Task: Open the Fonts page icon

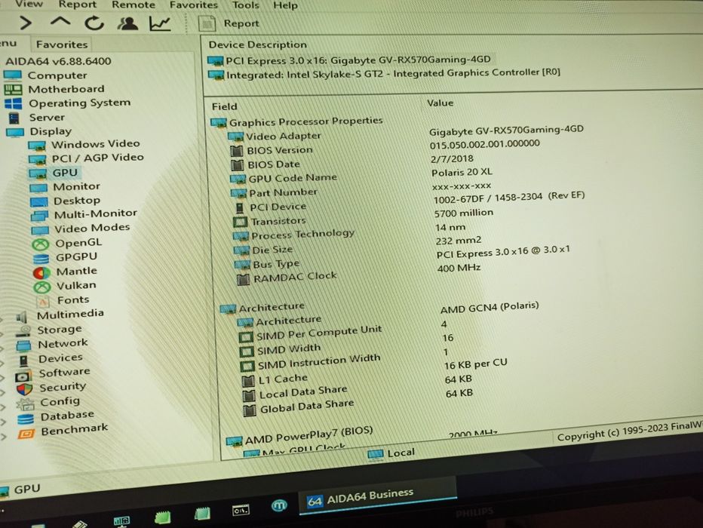Action: pyautogui.click(x=44, y=302)
